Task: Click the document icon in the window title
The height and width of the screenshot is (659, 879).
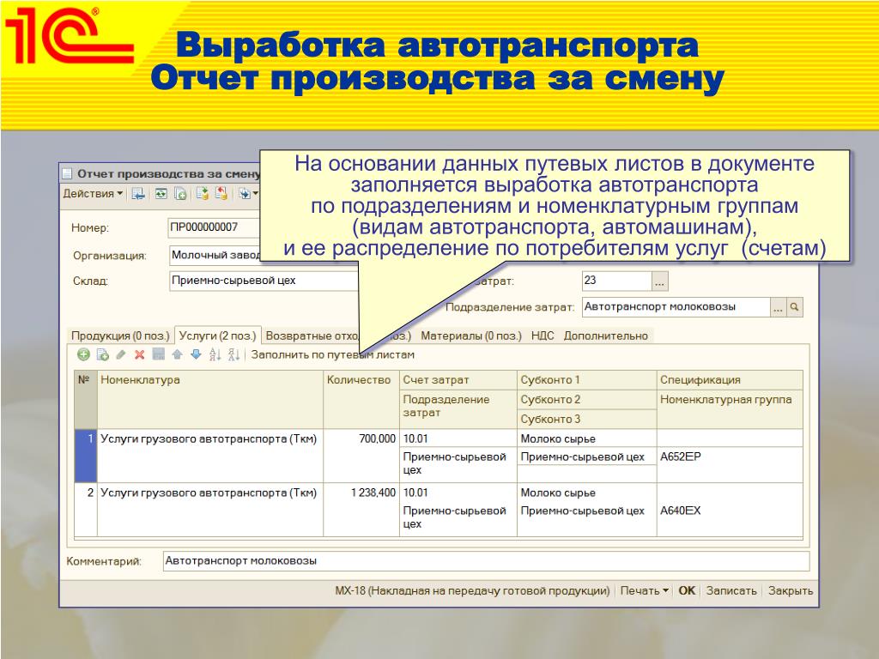Action: 67,174
